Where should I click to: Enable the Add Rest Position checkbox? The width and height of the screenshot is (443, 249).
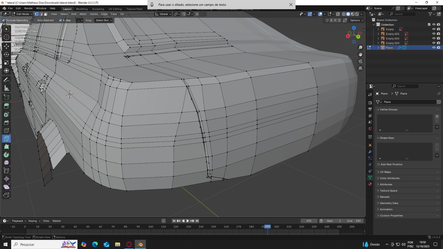tap(378, 164)
